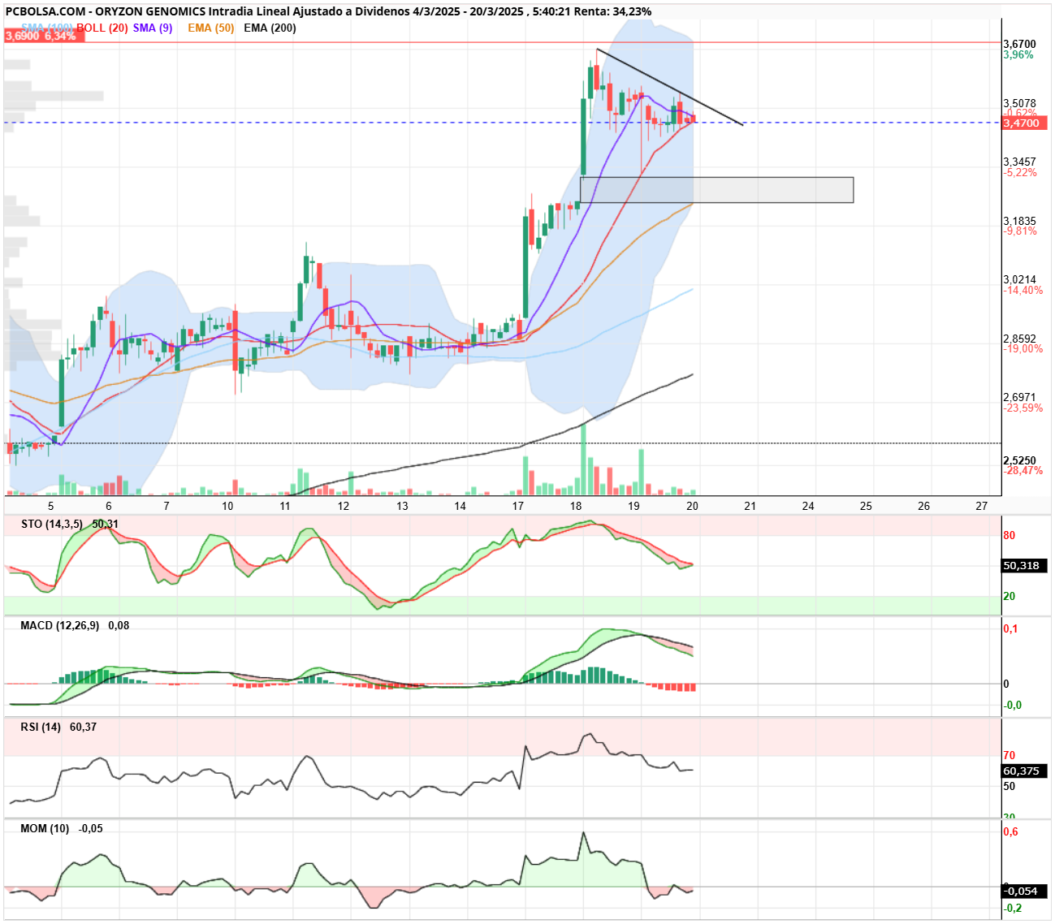Click the -0,054 momentum value tag
The height and width of the screenshot is (924, 1055).
[1025, 891]
